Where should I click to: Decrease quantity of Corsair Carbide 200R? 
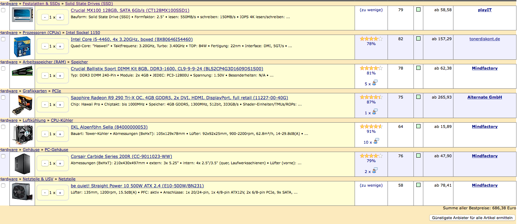pyautogui.click(x=45, y=163)
